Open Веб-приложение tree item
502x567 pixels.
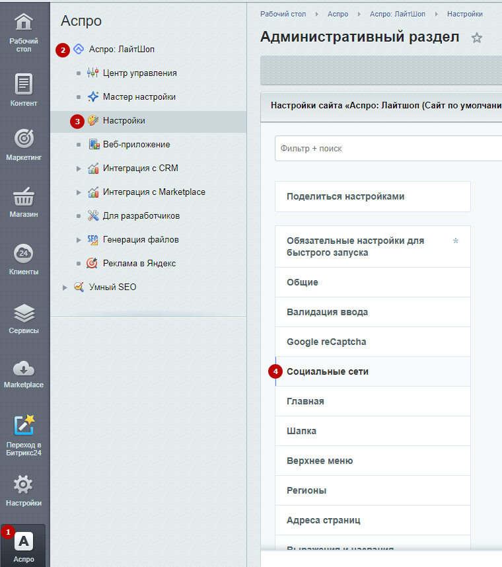tap(136, 145)
